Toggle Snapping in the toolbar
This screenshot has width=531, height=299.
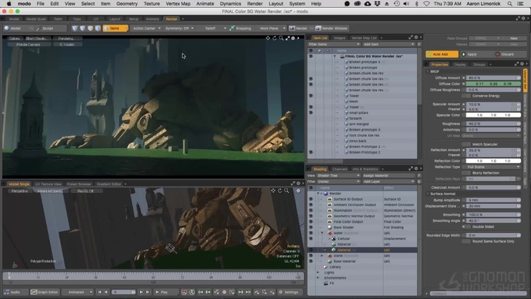point(240,28)
